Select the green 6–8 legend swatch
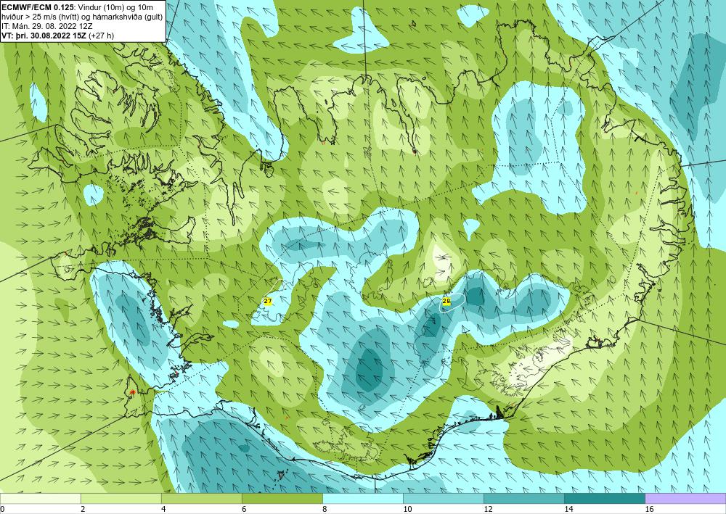 [x=282, y=498]
